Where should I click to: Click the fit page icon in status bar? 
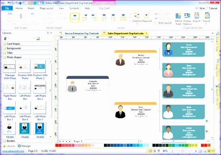[x=200, y=151]
